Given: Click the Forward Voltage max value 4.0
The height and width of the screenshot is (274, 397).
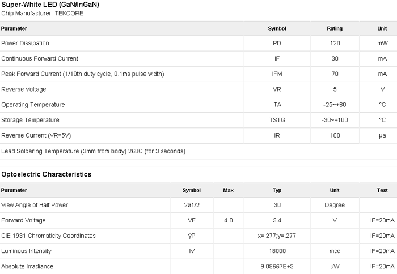Looking at the screenshot, I should pos(228,220).
